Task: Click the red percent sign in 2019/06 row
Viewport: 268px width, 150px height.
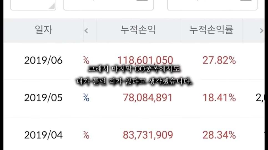Action: (x=86, y=60)
